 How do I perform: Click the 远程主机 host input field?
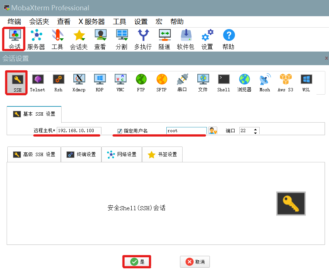coord(79,131)
